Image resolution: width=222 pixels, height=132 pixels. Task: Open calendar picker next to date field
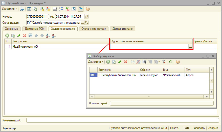tap(86, 17)
